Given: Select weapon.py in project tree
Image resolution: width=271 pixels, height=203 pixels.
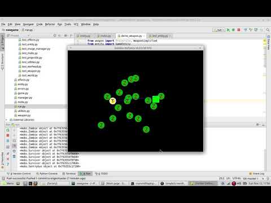Looking at the screenshot, I should [22, 115].
